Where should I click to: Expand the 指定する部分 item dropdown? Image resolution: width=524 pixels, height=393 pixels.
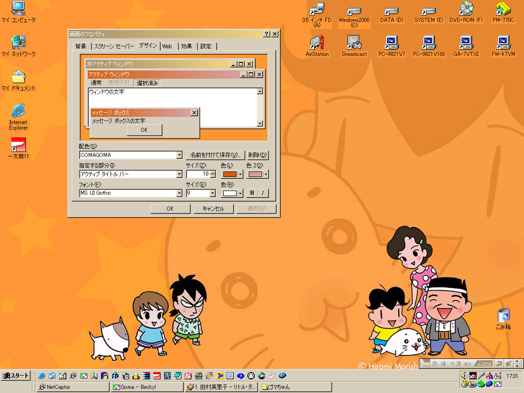(x=179, y=174)
